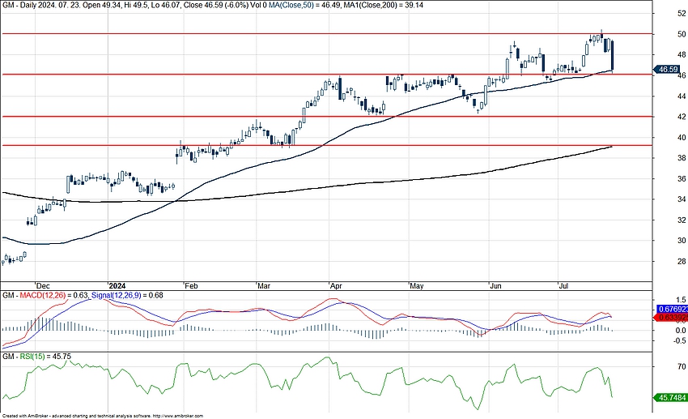Click the 28 price axis label
The image size is (688, 419).
pyautogui.click(x=682, y=261)
